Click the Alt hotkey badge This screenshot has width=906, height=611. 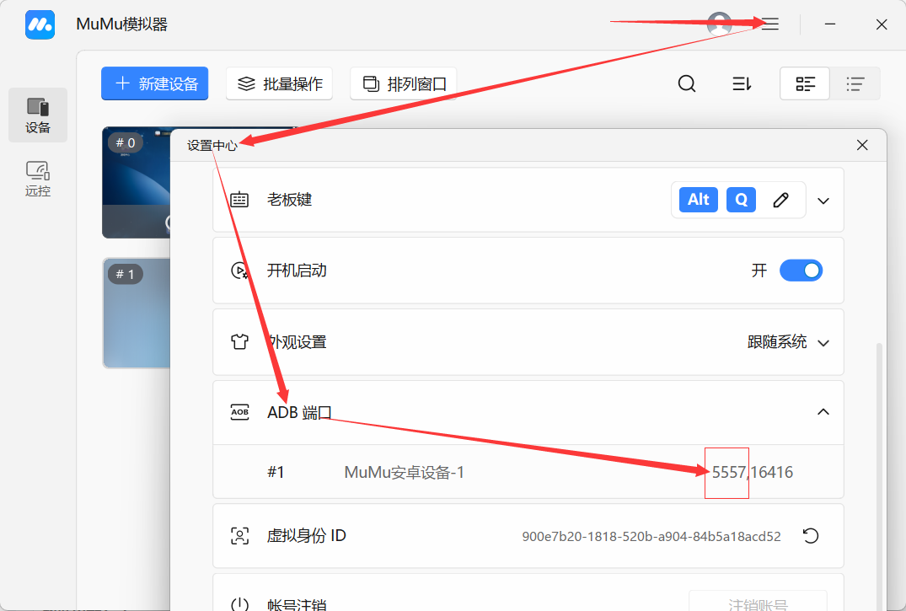tap(699, 200)
